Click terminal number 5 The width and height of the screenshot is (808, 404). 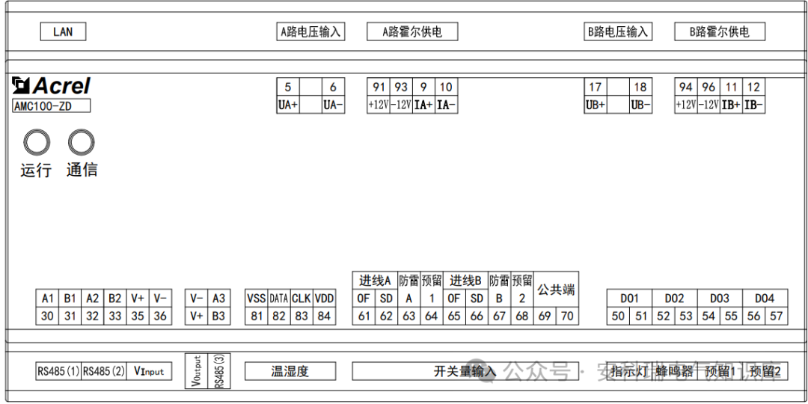(287, 87)
